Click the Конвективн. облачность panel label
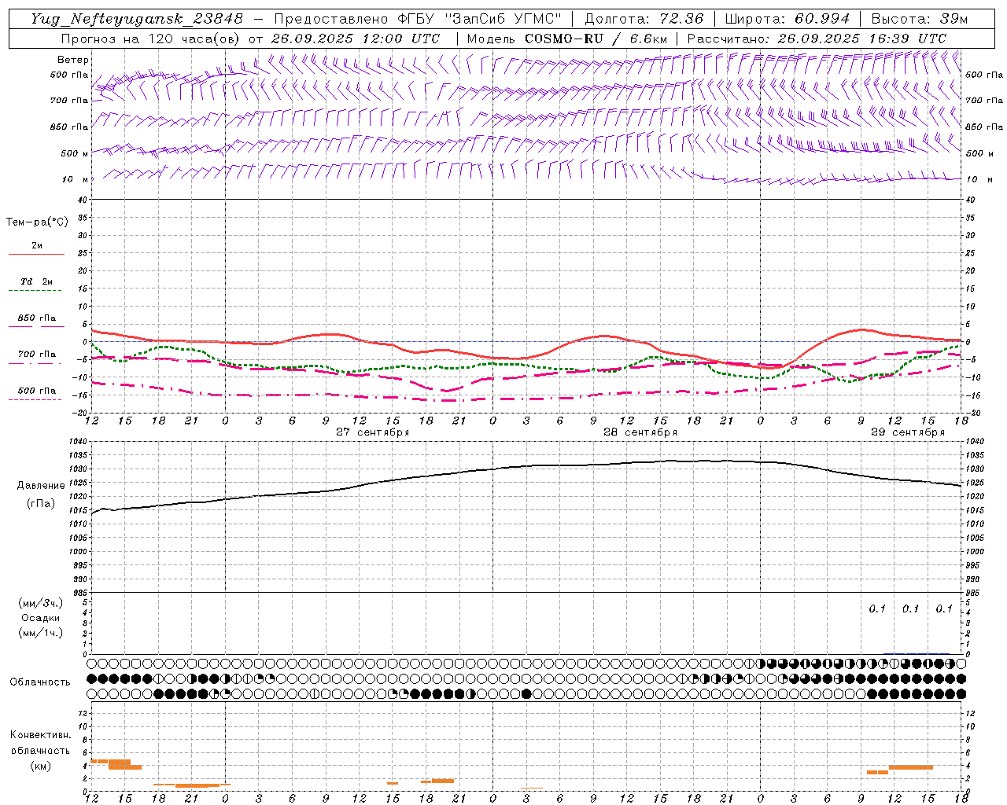This screenshot has width=1007, height=805. 40,743
